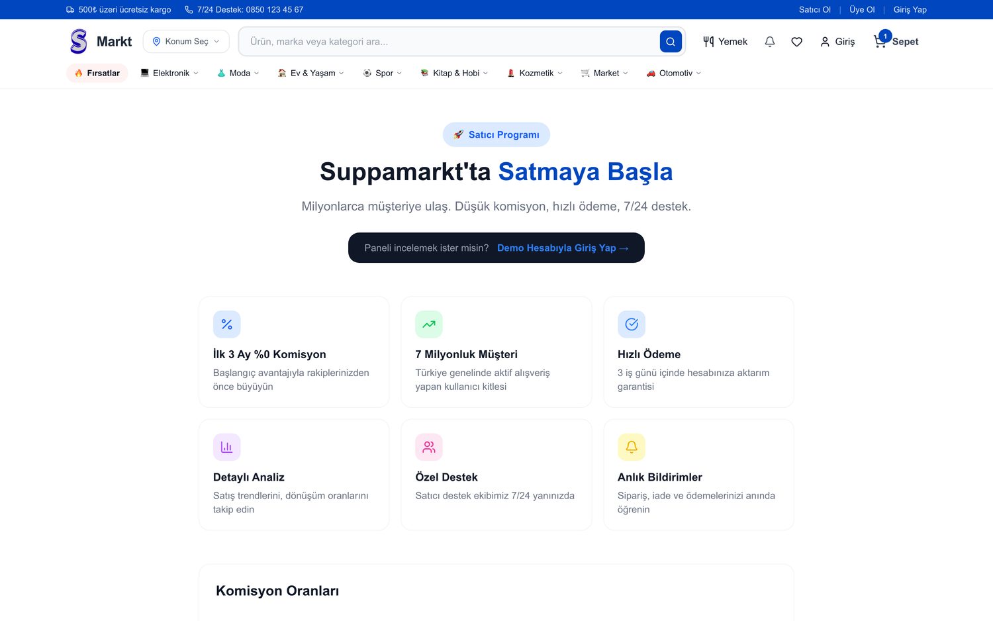Click the 7/24 Destek phone number text
Viewport: 993px width, 621px height.
[x=250, y=10]
